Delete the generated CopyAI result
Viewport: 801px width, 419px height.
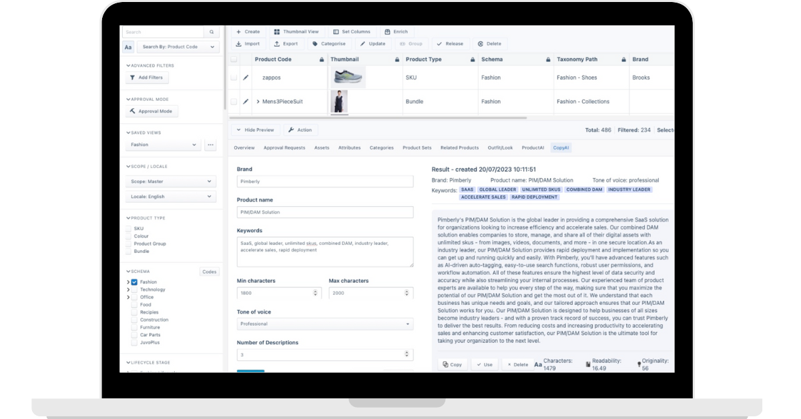517,364
